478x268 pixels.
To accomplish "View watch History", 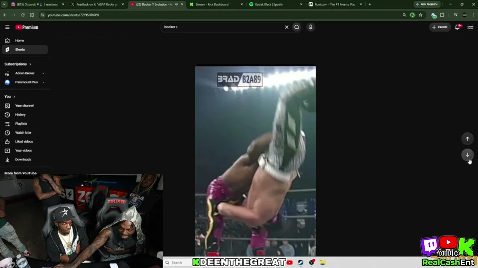I will [x=25, y=115].
